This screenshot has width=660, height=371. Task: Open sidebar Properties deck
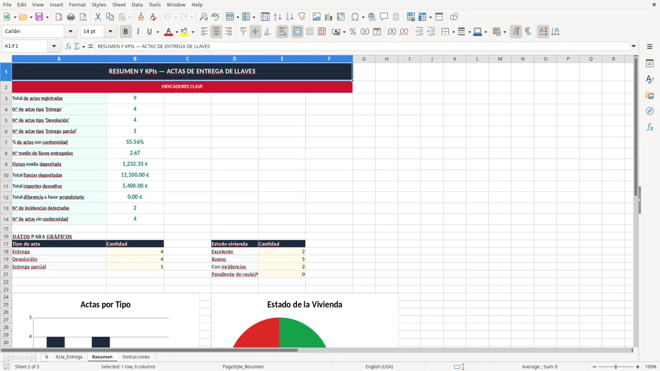point(650,63)
